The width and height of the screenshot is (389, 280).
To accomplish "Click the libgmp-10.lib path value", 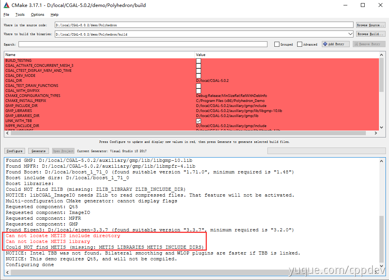I will click(239, 111).
